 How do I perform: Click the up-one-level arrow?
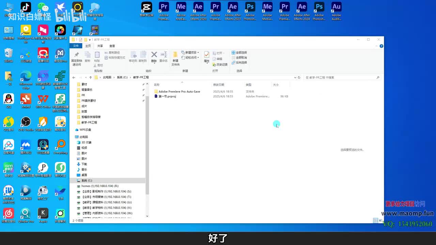click(x=90, y=78)
